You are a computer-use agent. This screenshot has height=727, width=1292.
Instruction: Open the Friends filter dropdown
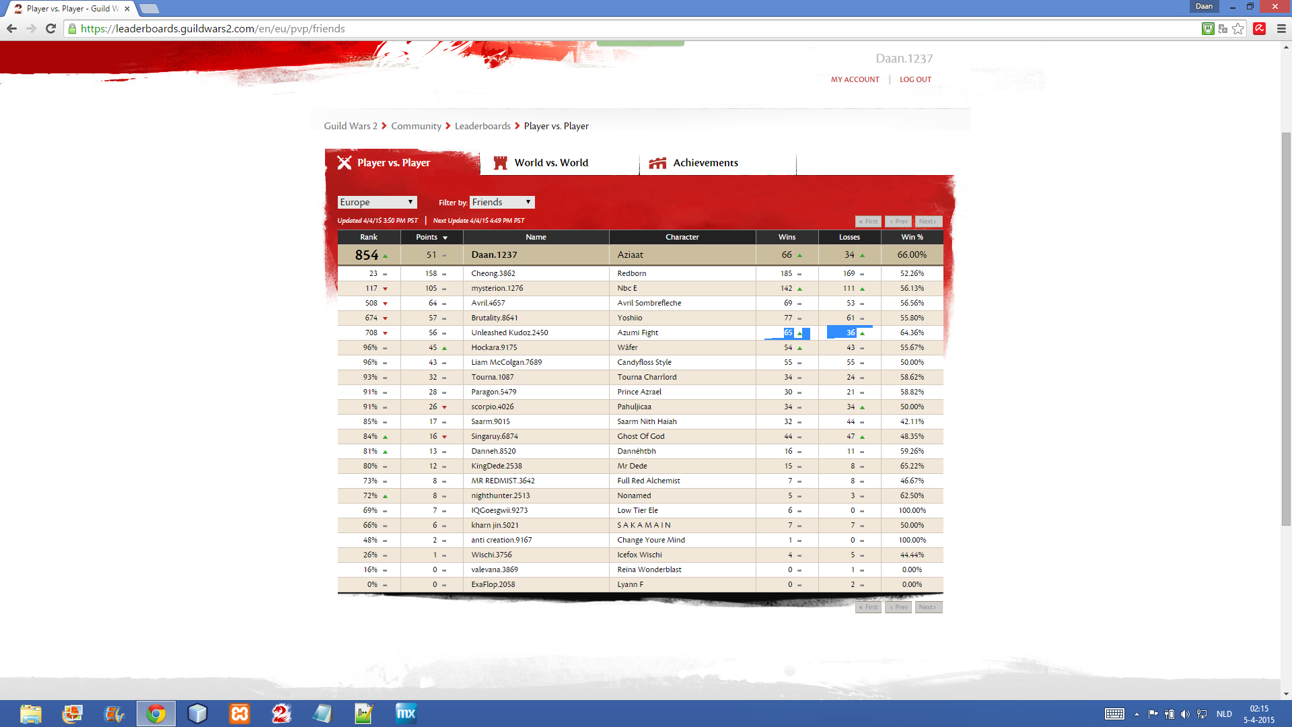tap(502, 202)
